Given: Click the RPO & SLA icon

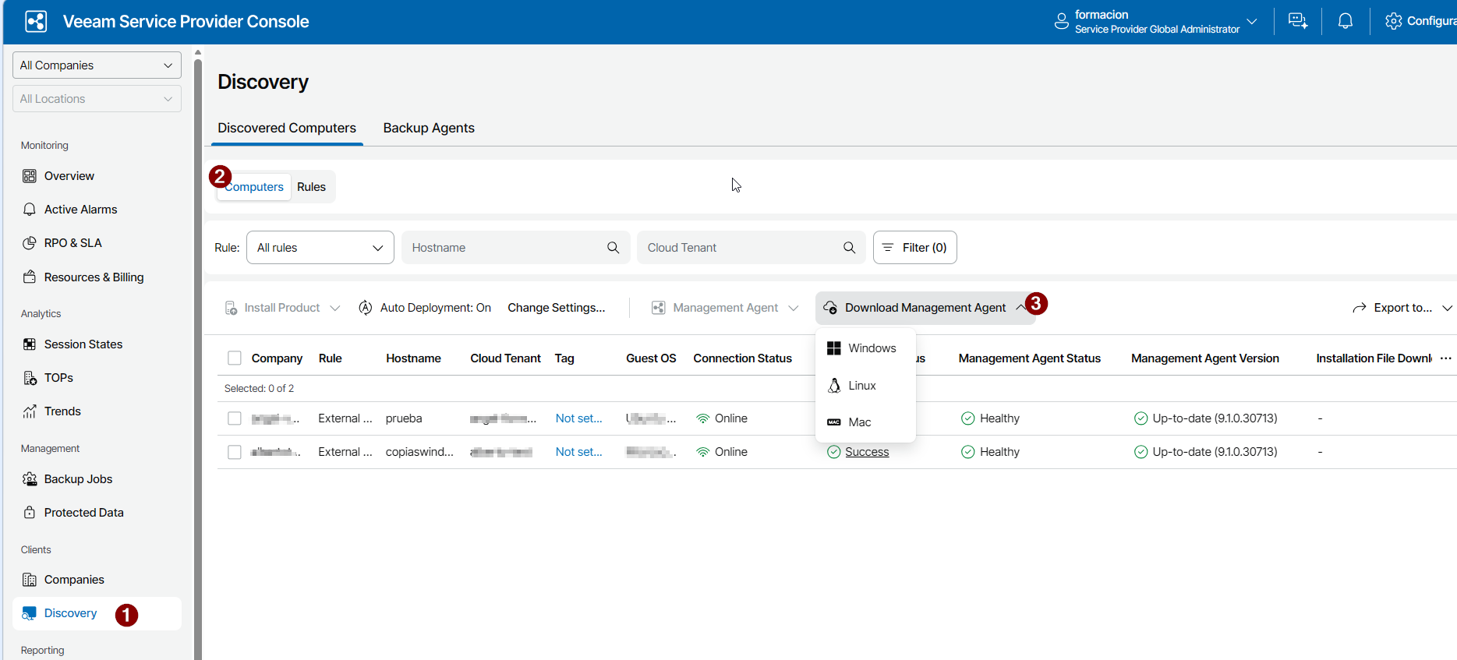Looking at the screenshot, I should (x=30, y=243).
